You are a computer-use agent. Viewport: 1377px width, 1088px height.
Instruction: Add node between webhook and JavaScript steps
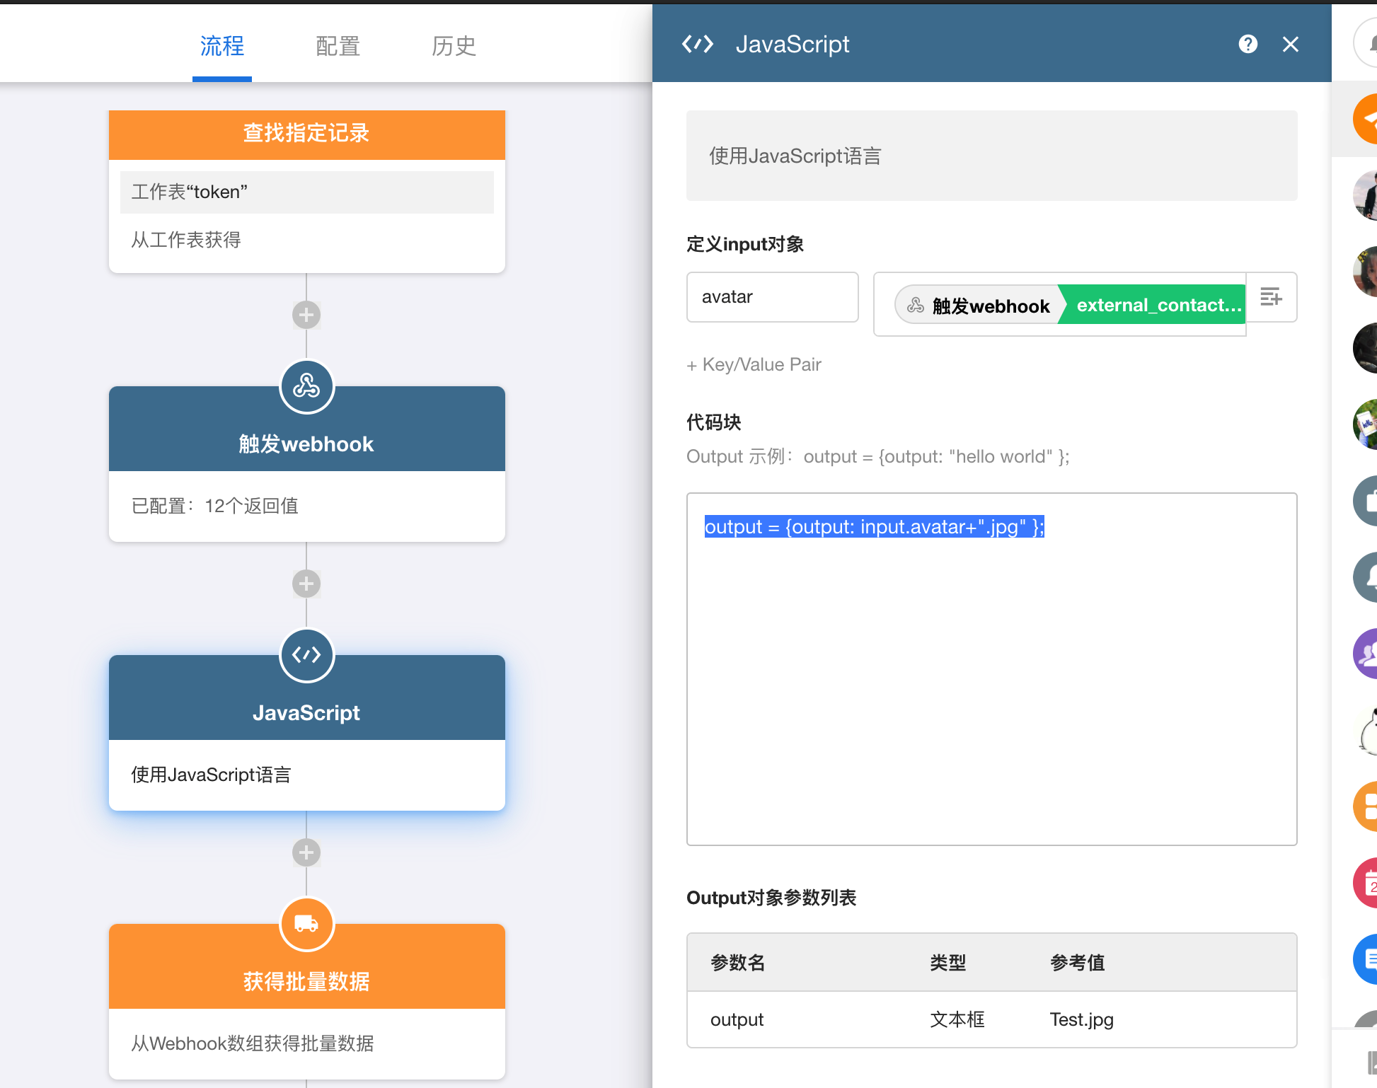(x=306, y=584)
